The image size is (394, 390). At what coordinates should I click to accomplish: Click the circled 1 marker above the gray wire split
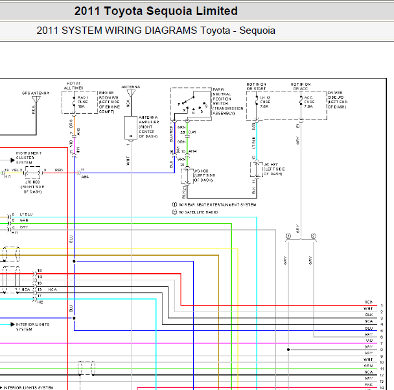pyautogui.click(x=288, y=236)
